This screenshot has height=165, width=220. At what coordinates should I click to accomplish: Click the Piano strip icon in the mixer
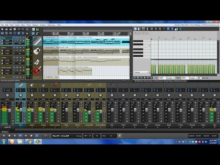(x=21, y=85)
